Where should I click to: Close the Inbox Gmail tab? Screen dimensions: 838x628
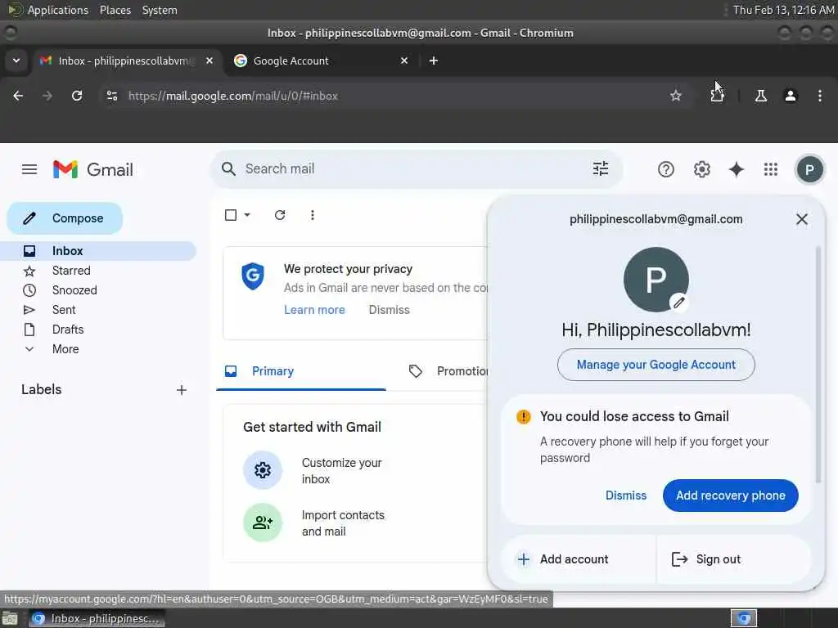tap(209, 61)
